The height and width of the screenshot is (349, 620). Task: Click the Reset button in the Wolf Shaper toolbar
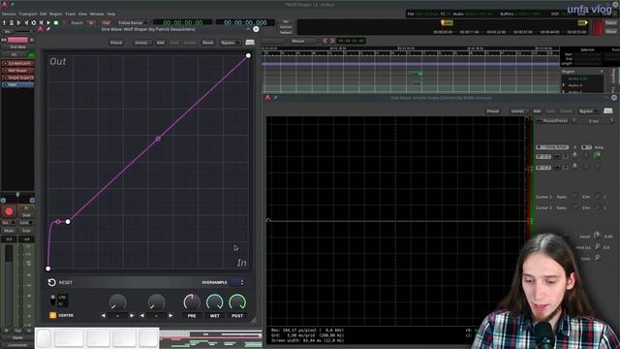pos(208,43)
